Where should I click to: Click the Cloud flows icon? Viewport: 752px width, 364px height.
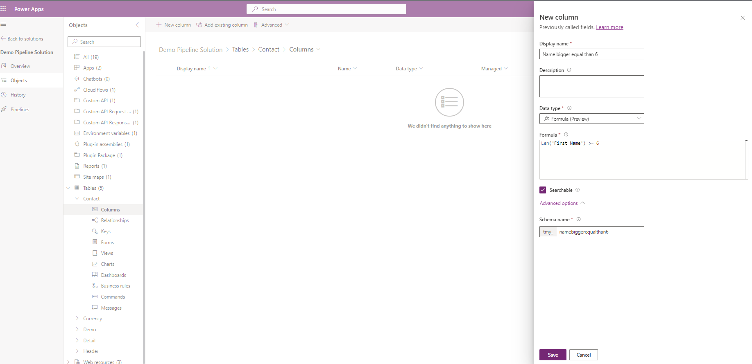pyautogui.click(x=77, y=90)
